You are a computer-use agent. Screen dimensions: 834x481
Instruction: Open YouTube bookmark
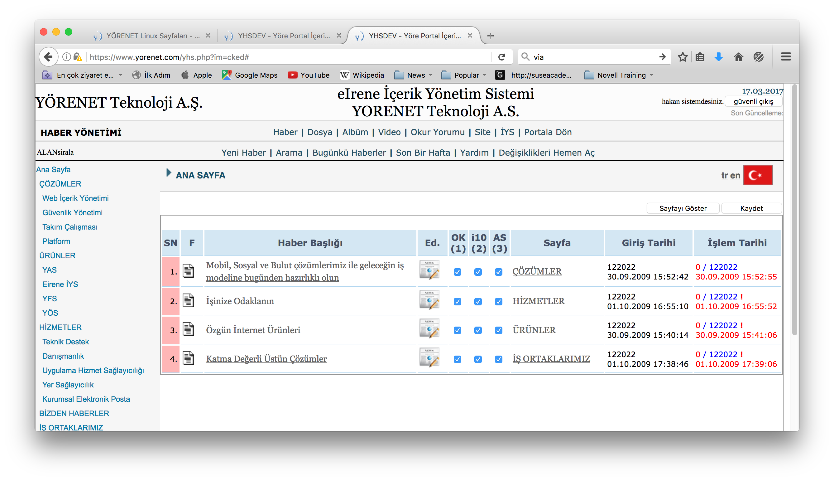[308, 75]
